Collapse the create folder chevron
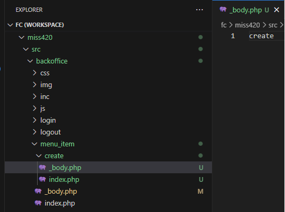The width and height of the screenshot is (285, 212). click(39, 156)
